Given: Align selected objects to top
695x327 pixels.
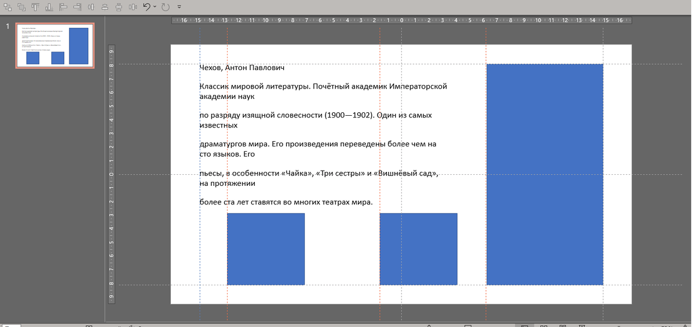Looking at the screenshot, I should [x=35, y=7].
